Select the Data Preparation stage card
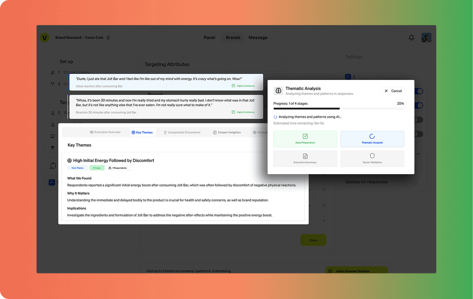 coord(305,139)
